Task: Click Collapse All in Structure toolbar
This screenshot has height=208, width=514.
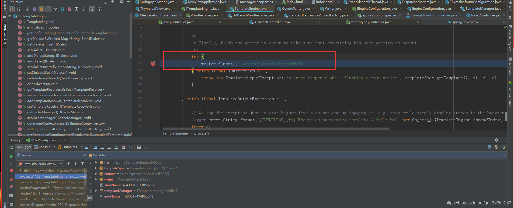Action: 84,9
